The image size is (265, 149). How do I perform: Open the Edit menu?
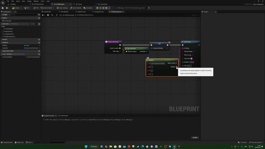12,1
